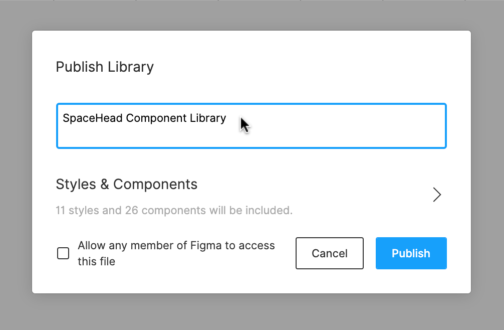The width and height of the screenshot is (504, 330).
Task: Click the word Component in the text box
Action: [x=156, y=118]
